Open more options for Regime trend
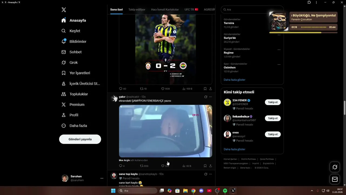 (279, 50)
